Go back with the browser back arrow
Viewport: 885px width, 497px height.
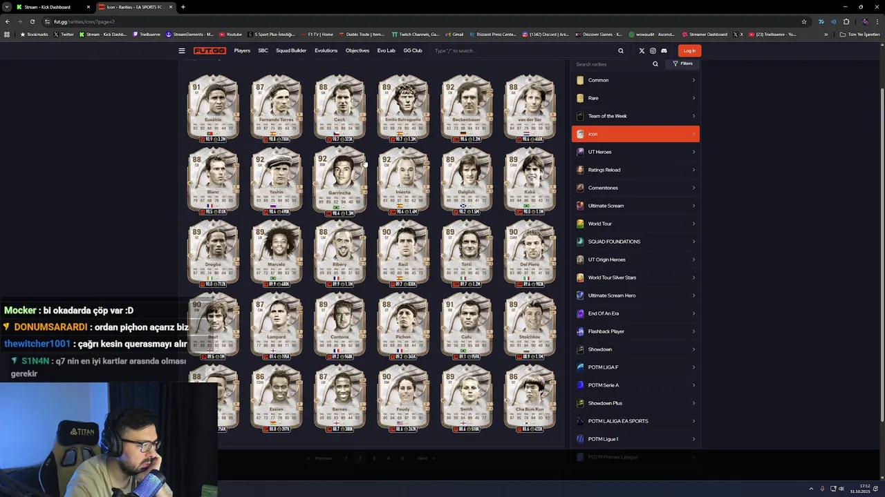pyautogui.click(x=8, y=21)
